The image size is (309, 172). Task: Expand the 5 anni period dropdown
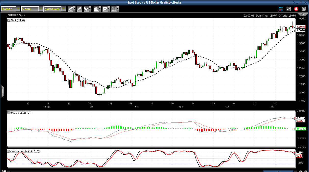(41, 9)
